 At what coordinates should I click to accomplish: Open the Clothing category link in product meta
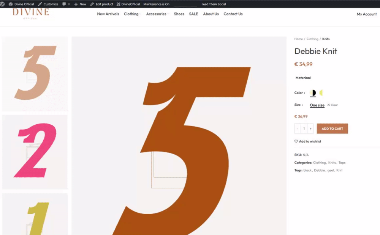(x=320, y=163)
